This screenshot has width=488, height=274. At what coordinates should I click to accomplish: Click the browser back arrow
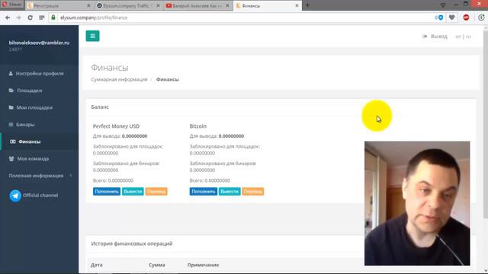[x=8, y=18]
